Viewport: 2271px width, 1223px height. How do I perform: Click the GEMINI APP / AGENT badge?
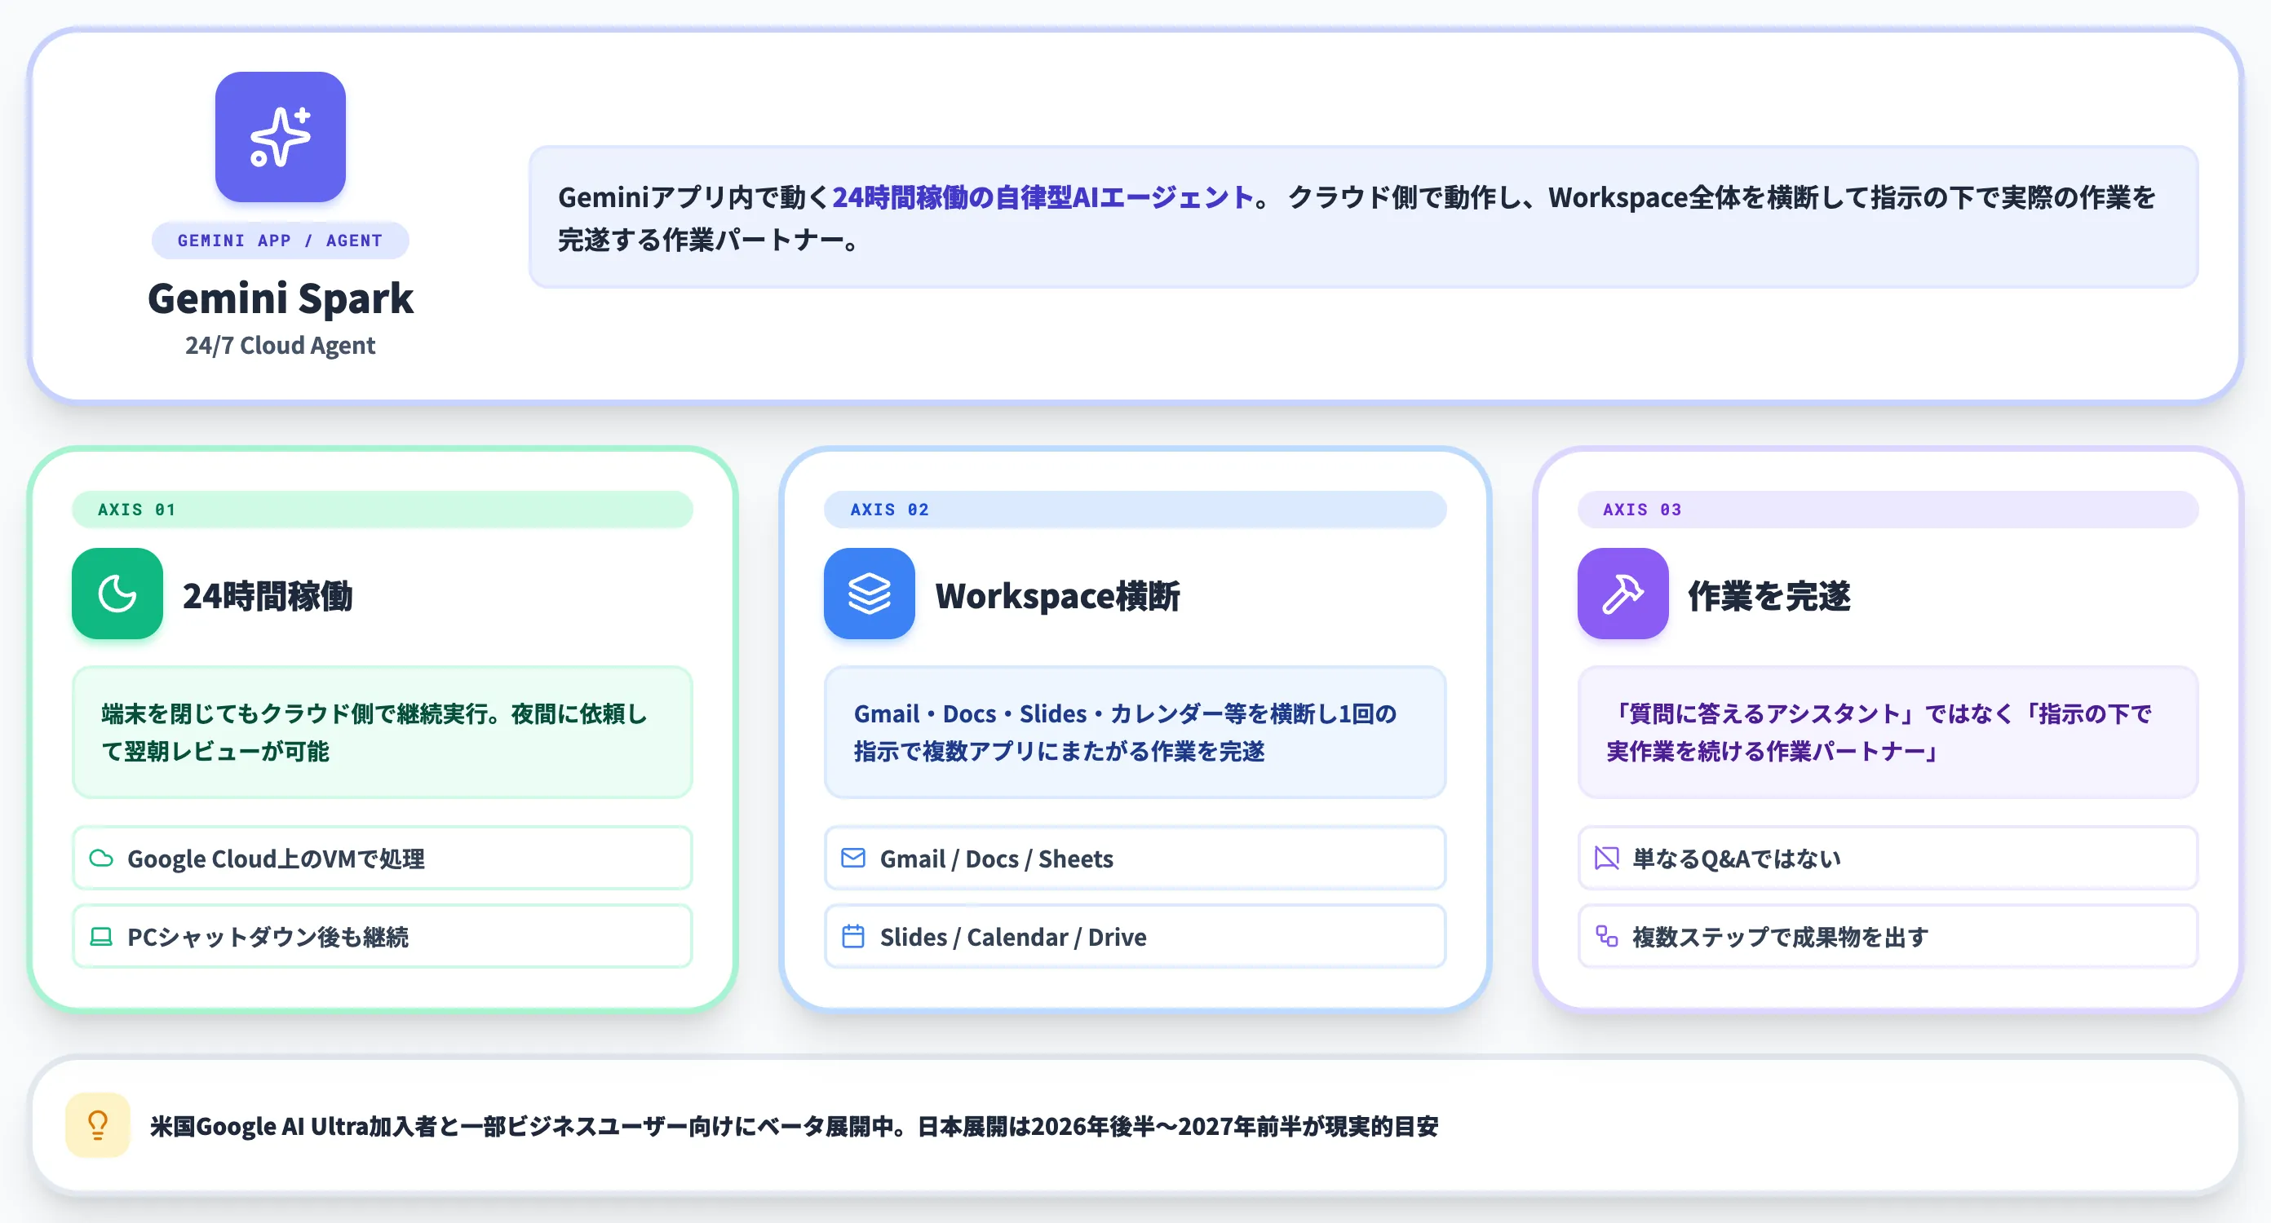coord(281,241)
